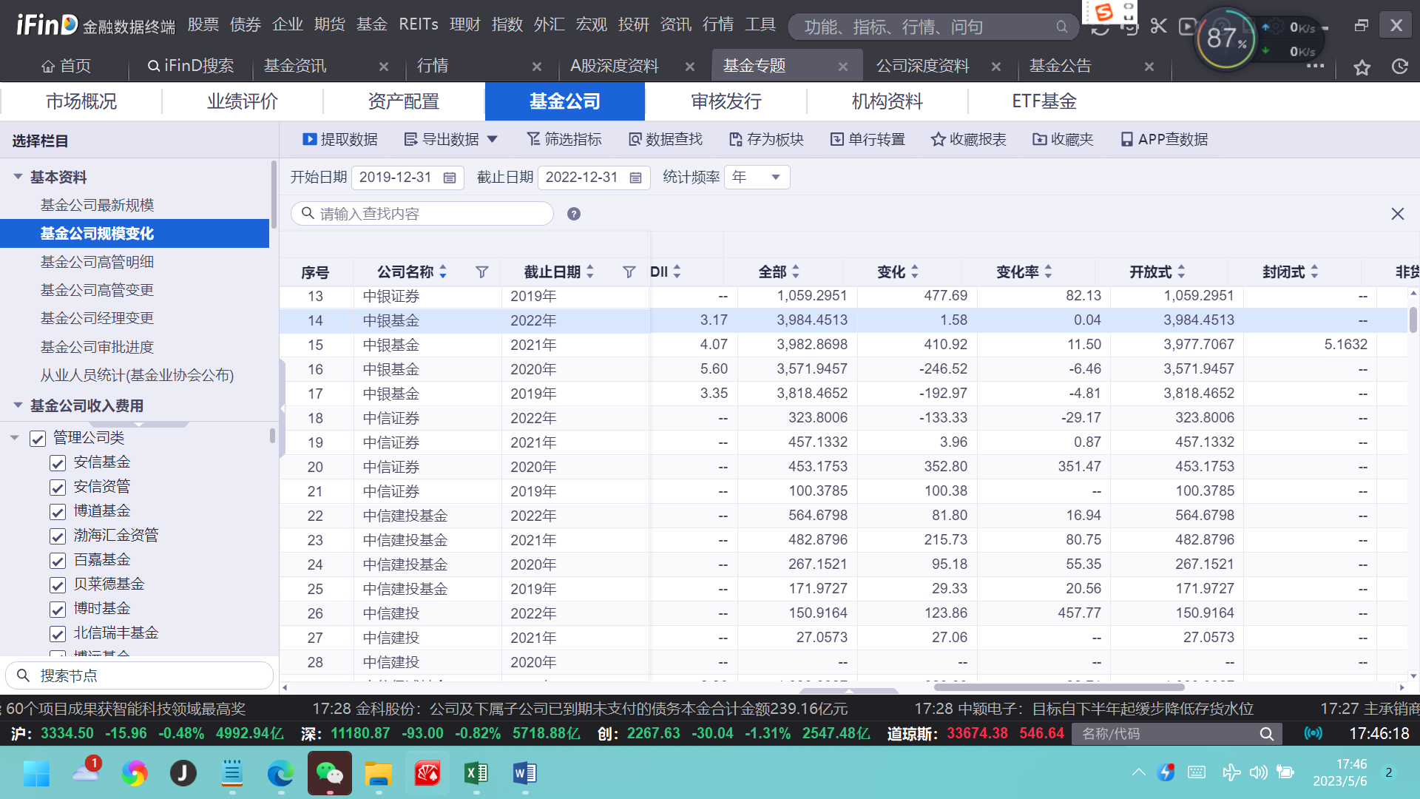Viewport: 1420px width, 799px height.
Task: Open the start date calendar picker
Action: tap(449, 178)
